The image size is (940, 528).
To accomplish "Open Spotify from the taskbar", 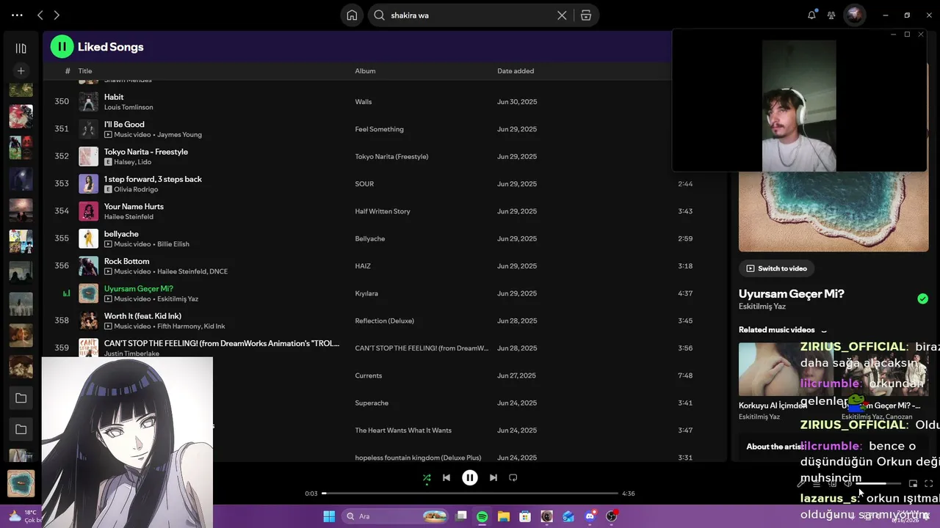I will click(x=482, y=516).
